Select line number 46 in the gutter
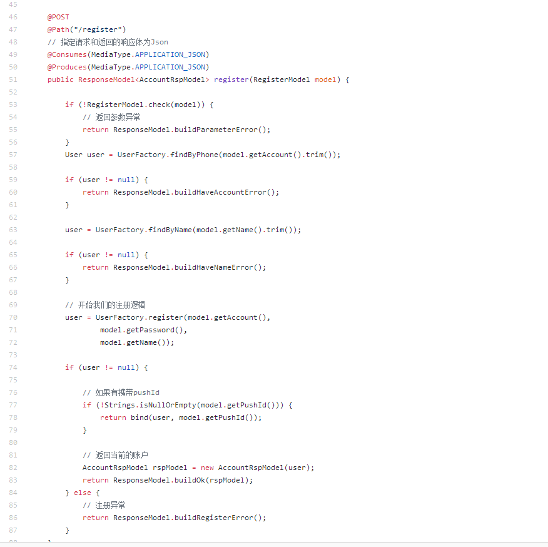The image size is (548, 547). coord(13,17)
